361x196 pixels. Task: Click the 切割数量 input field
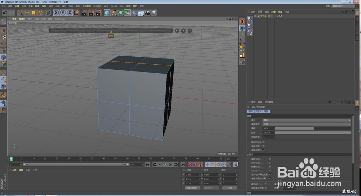tap(269, 137)
